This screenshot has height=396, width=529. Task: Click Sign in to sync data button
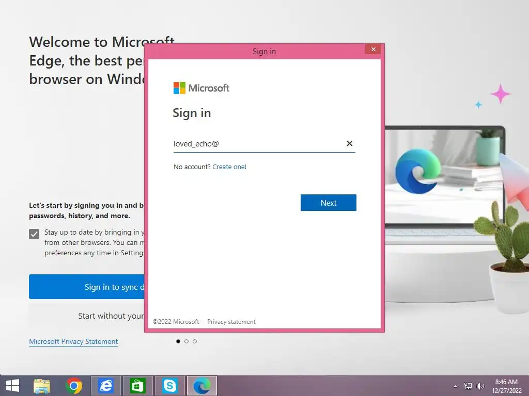[x=87, y=287]
